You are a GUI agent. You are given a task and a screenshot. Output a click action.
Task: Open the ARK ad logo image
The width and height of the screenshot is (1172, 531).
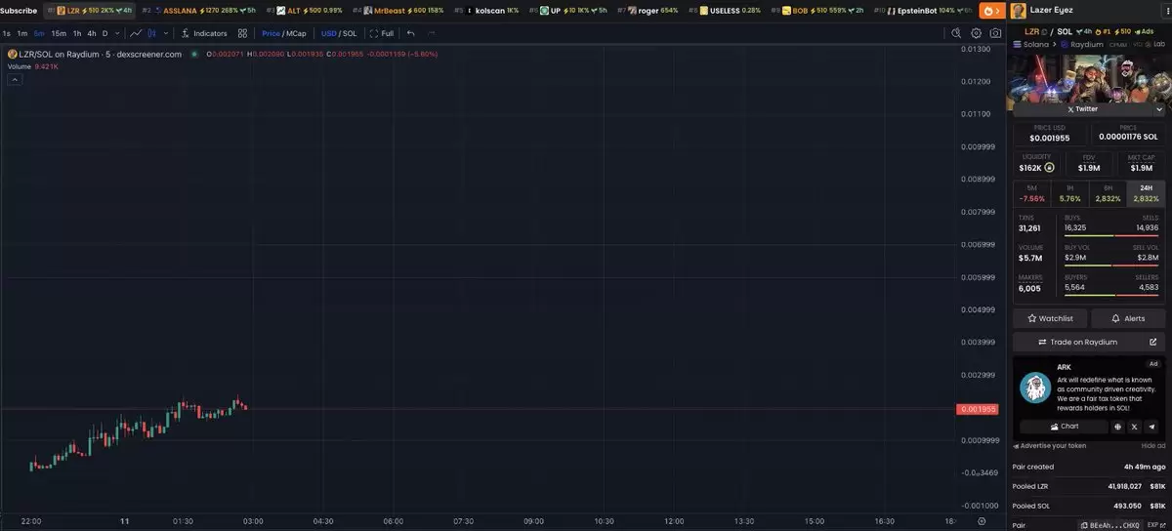pyautogui.click(x=1035, y=388)
